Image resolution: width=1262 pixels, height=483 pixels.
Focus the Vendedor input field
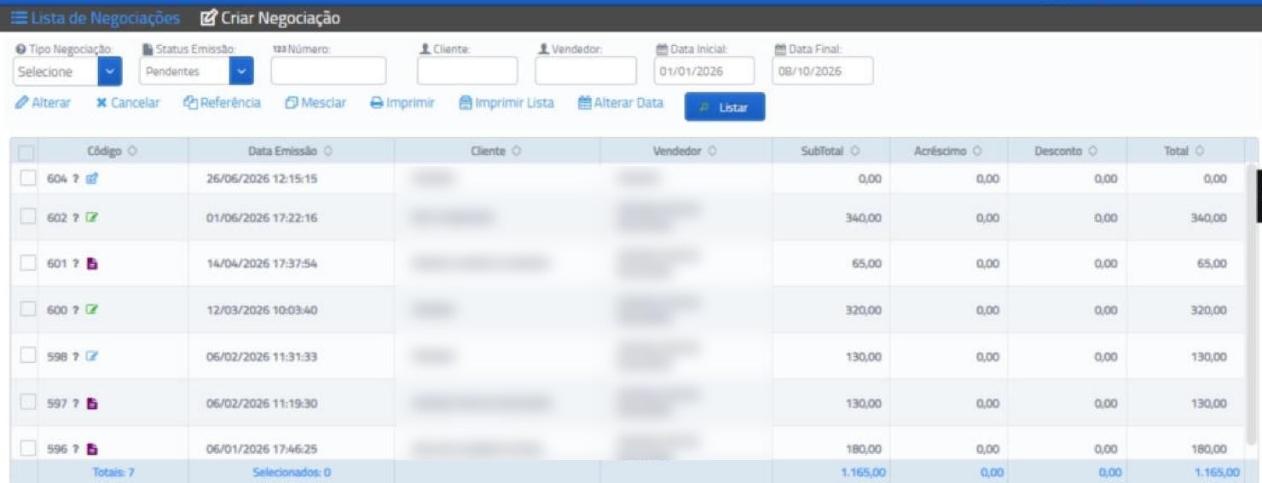(586, 72)
